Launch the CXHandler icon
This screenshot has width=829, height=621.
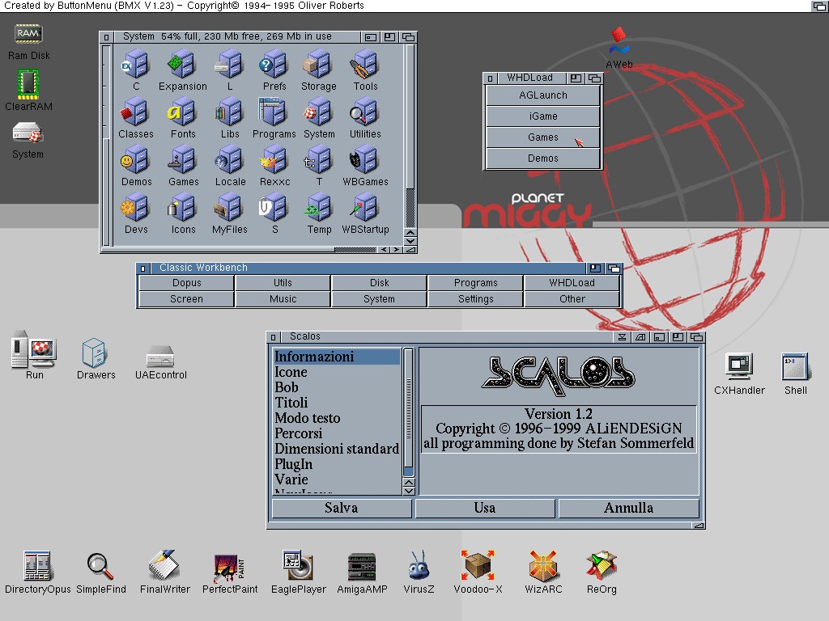(738, 366)
